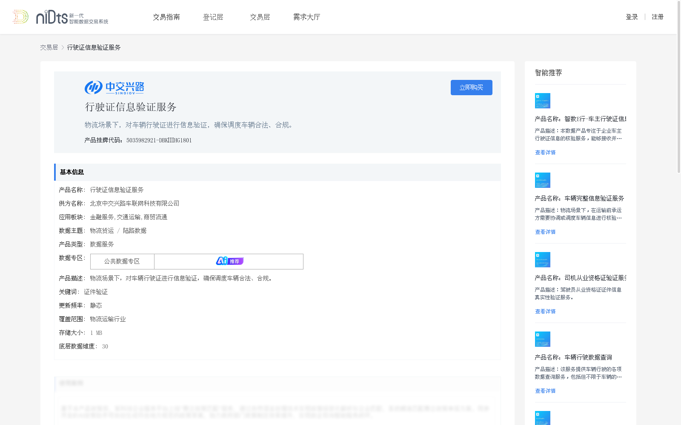
Task: Go back to 交易层 via breadcrumb
Action: tap(49, 48)
